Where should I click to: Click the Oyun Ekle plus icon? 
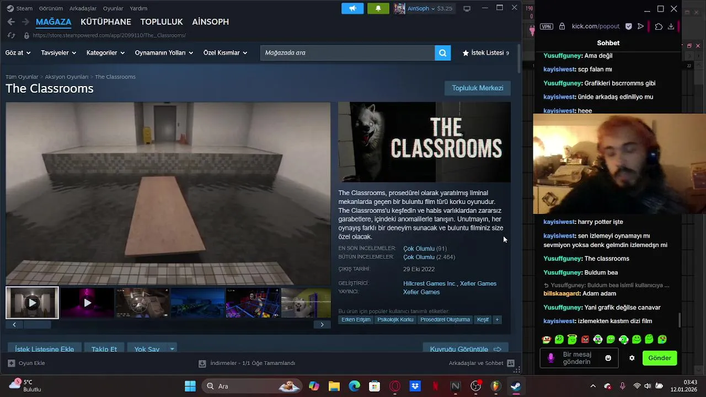(x=11, y=363)
